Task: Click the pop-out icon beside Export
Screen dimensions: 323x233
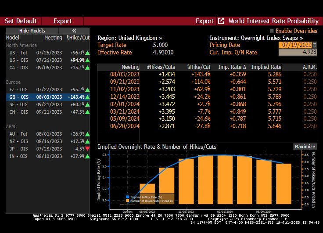Action: coord(221,21)
